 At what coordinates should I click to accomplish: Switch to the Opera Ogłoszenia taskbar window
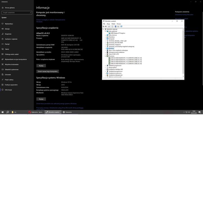click(x=36, y=112)
